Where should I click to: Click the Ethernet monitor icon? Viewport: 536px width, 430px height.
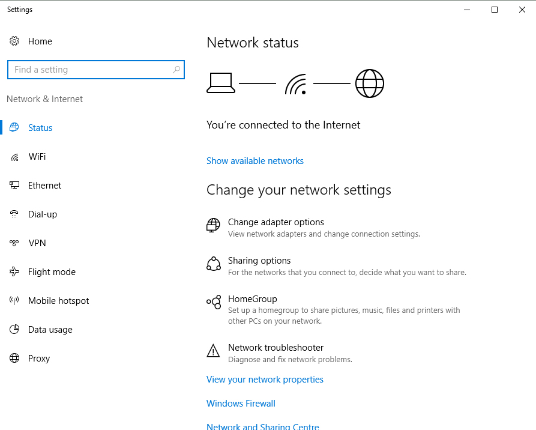(14, 186)
